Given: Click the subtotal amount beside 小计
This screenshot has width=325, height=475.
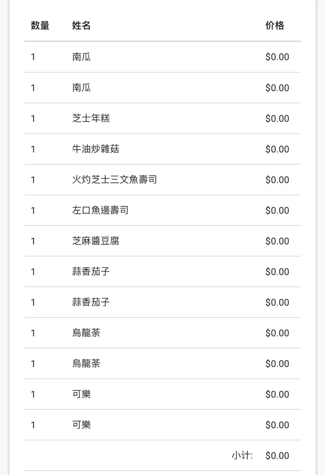Looking at the screenshot, I should click(277, 456).
